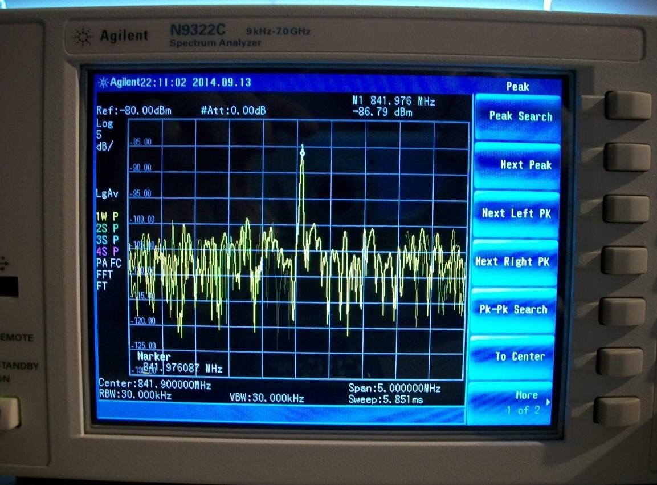Viewport: 657px width, 485px height.
Task: Select the Next Right PK softkey
Action: pos(515,262)
